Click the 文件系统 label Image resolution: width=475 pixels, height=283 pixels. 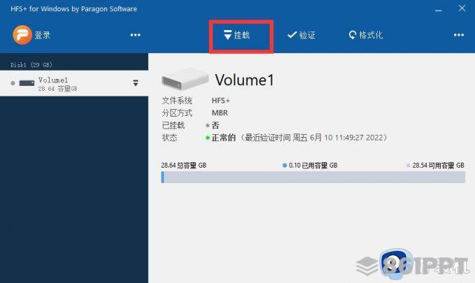177,101
